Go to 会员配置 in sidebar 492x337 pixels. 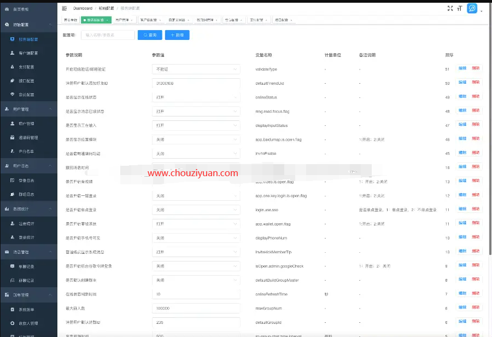[26, 95]
